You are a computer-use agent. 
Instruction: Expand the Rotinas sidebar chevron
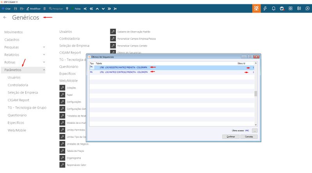[x=44, y=62]
